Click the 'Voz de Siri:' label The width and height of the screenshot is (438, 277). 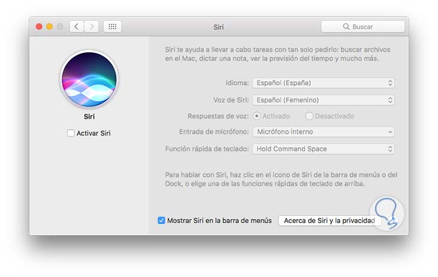(231, 100)
